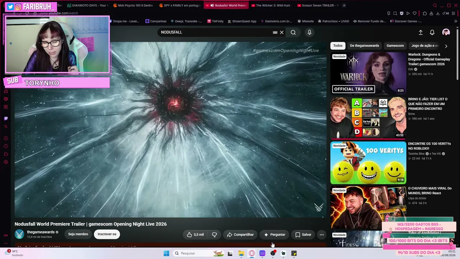460x259 pixels.
Task: Add page to bookmarks heart icon
Action: (x=414, y=13)
